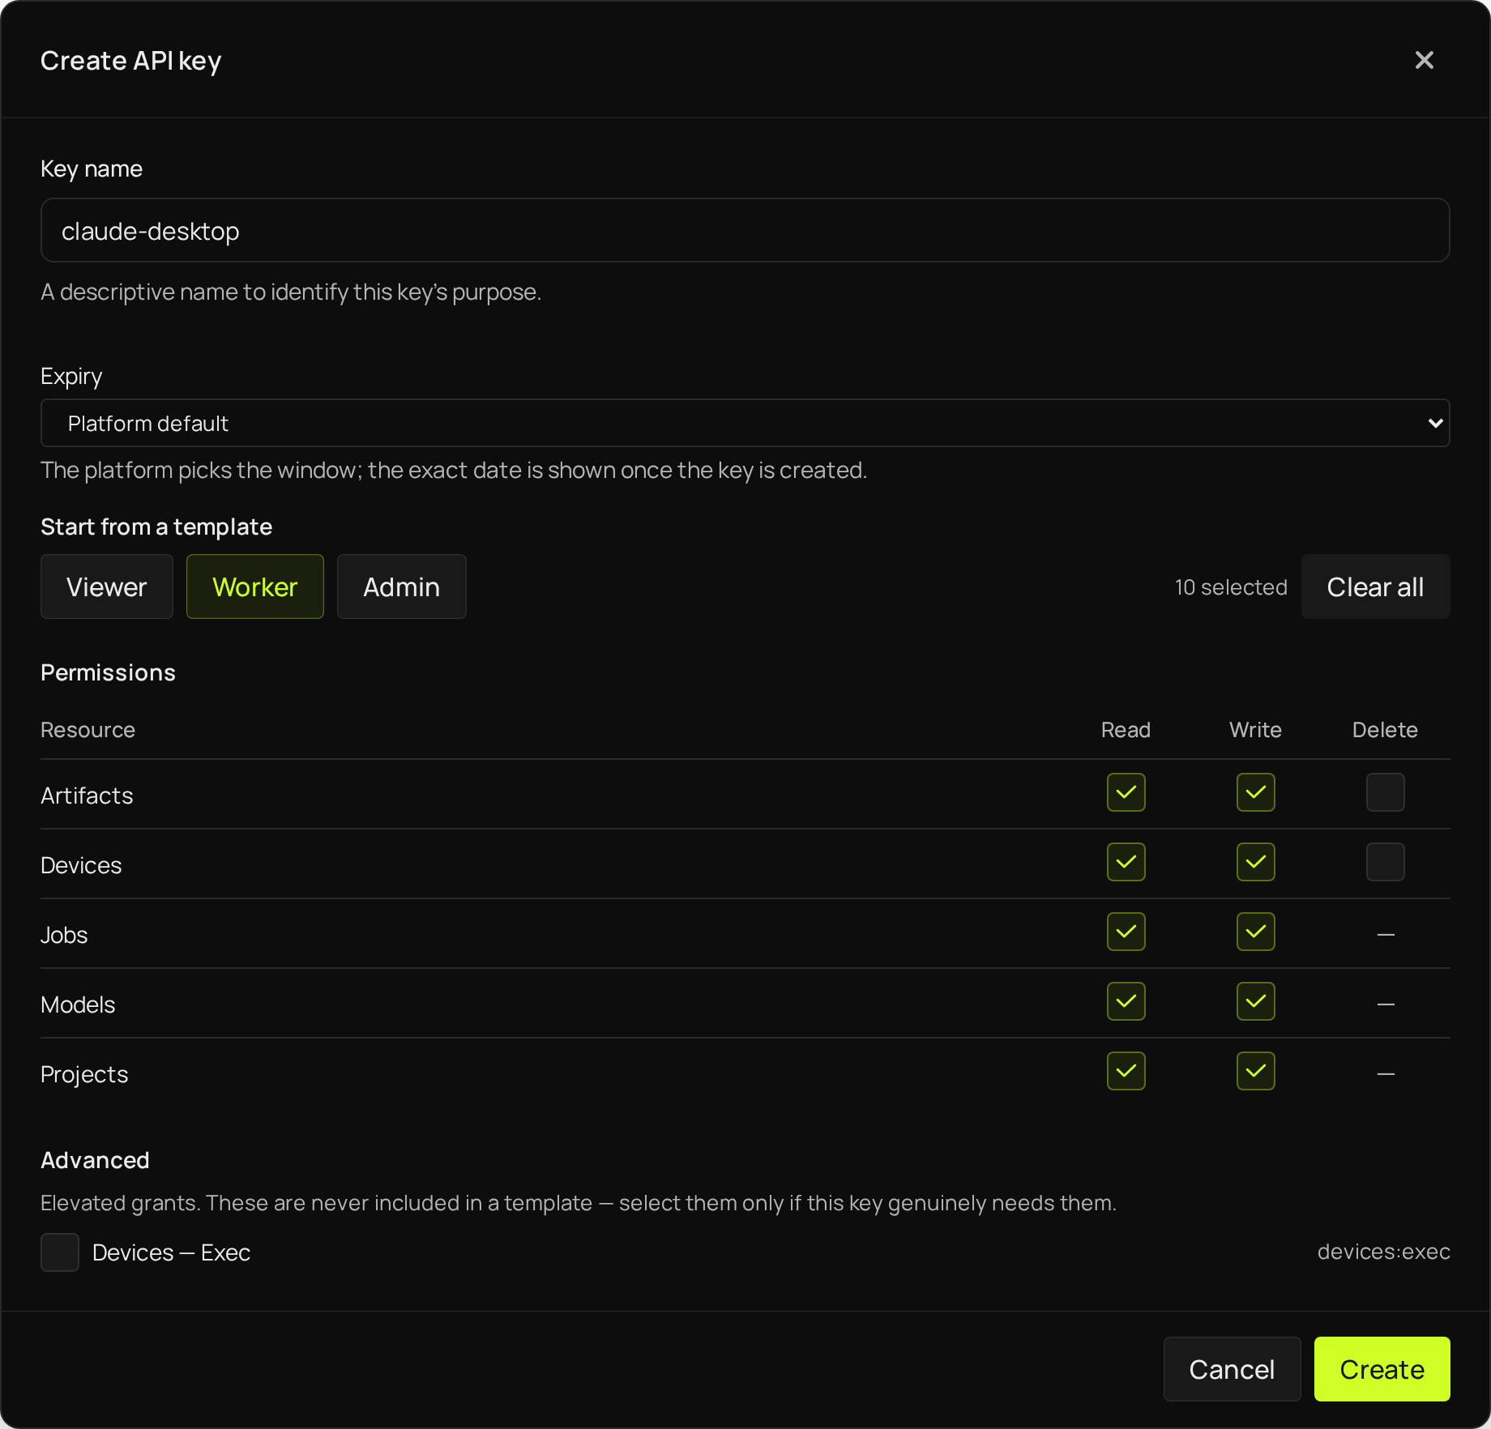Uncheck Devices Write permission
Image resolution: width=1491 pixels, height=1429 pixels.
1255,862
